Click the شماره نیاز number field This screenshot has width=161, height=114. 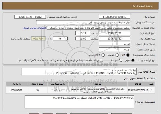115,17
